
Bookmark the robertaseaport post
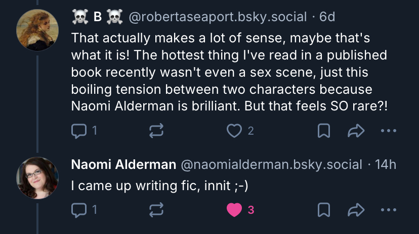tap(323, 131)
